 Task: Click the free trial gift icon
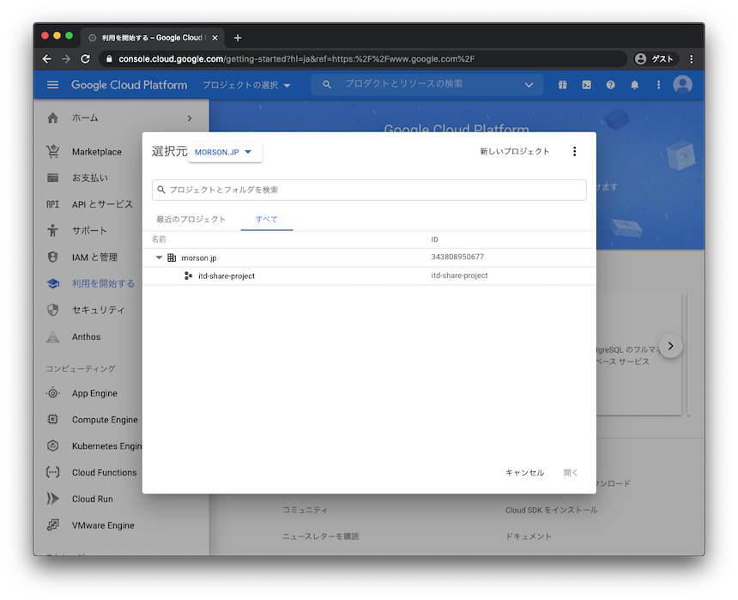point(562,85)
